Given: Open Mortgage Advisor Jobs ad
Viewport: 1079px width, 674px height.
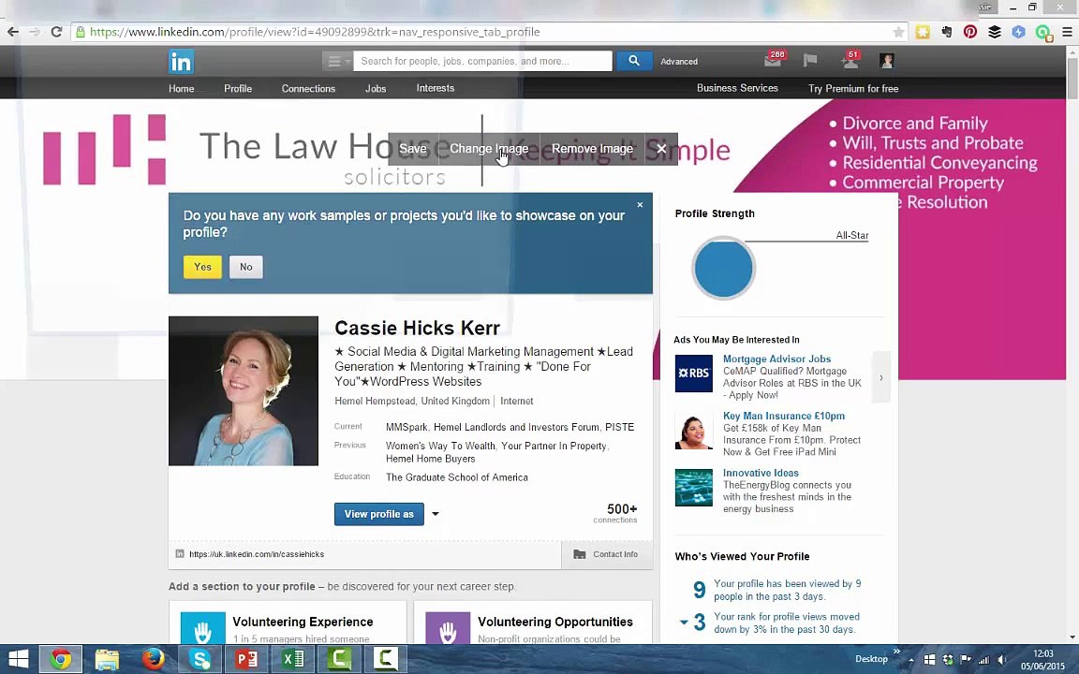Looking at the screenshot, I should [776, 359].
